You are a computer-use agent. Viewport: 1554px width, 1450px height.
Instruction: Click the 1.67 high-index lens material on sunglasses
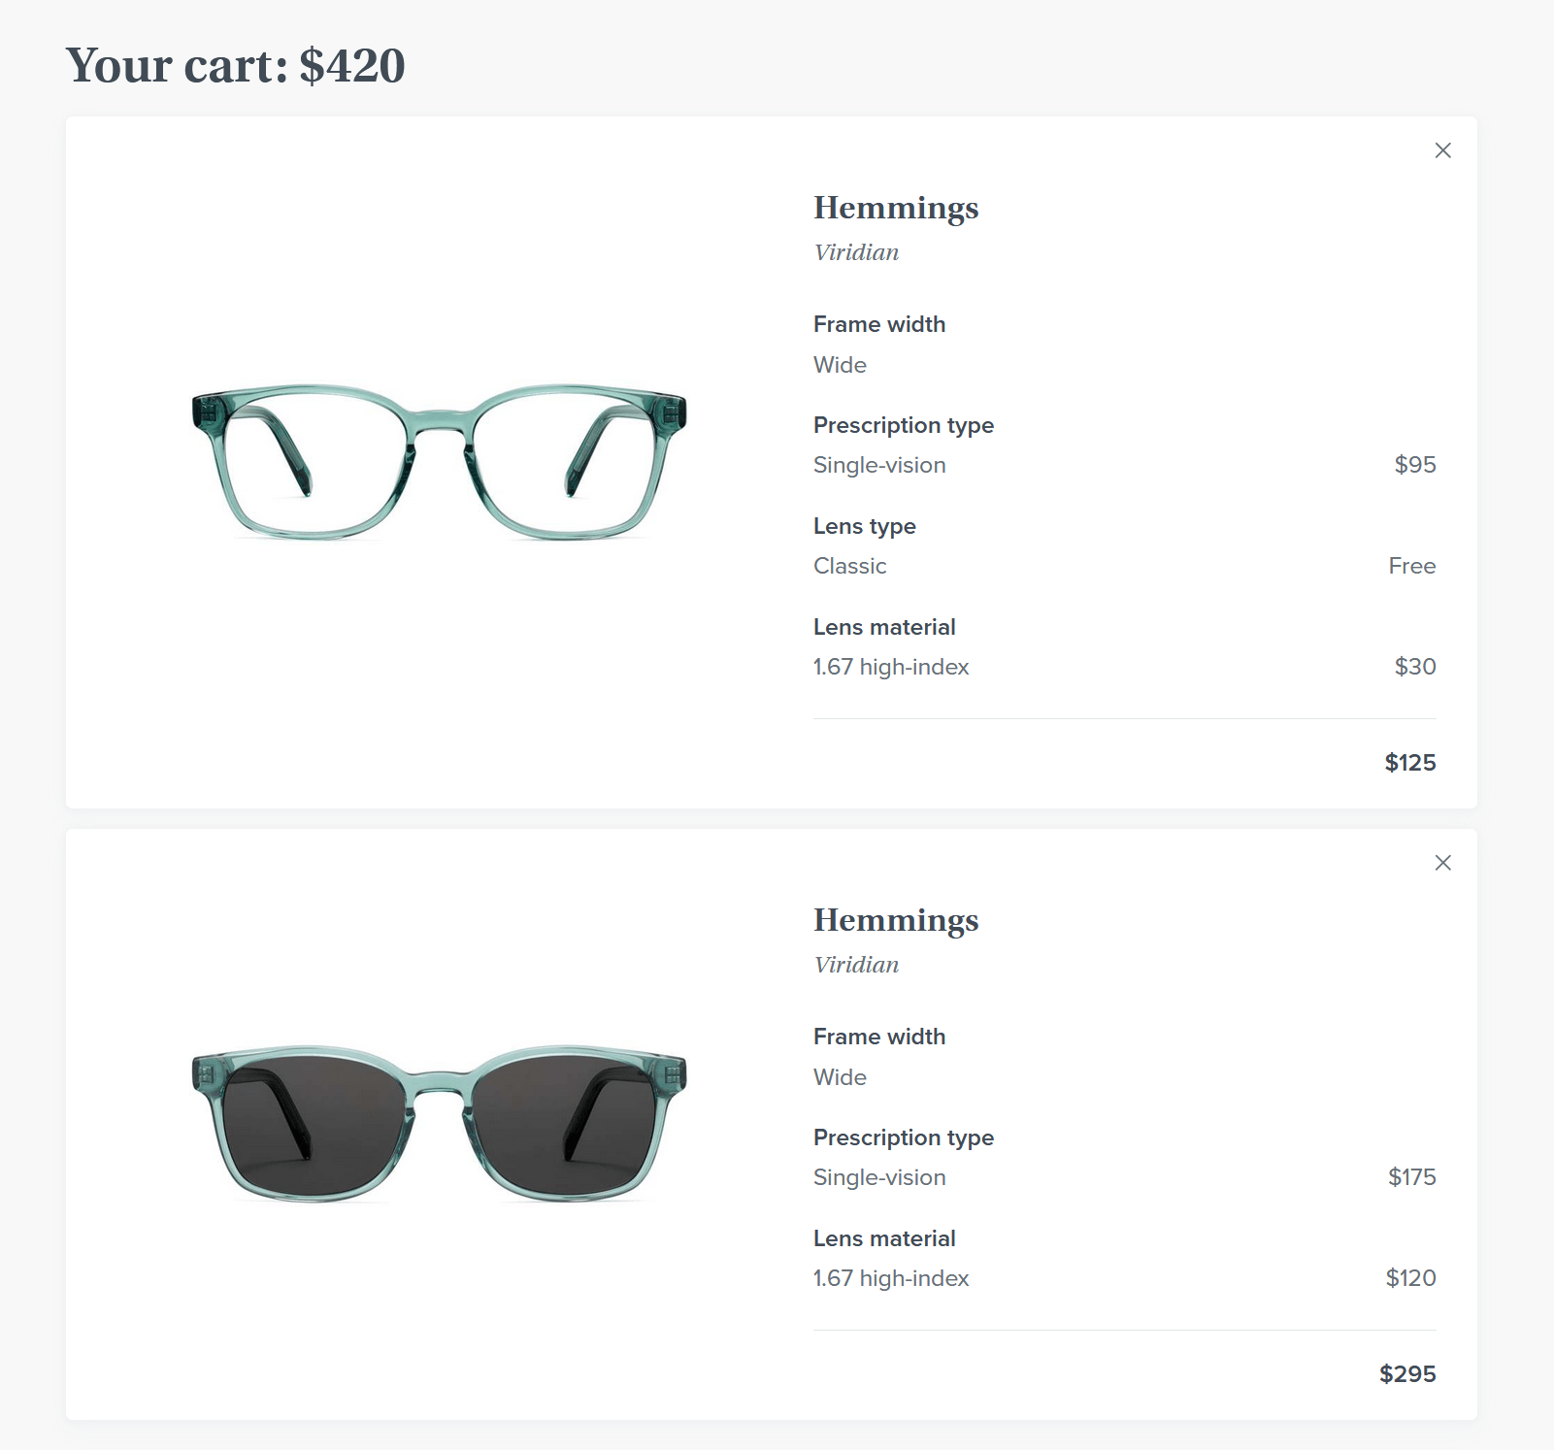(890, 1278)
